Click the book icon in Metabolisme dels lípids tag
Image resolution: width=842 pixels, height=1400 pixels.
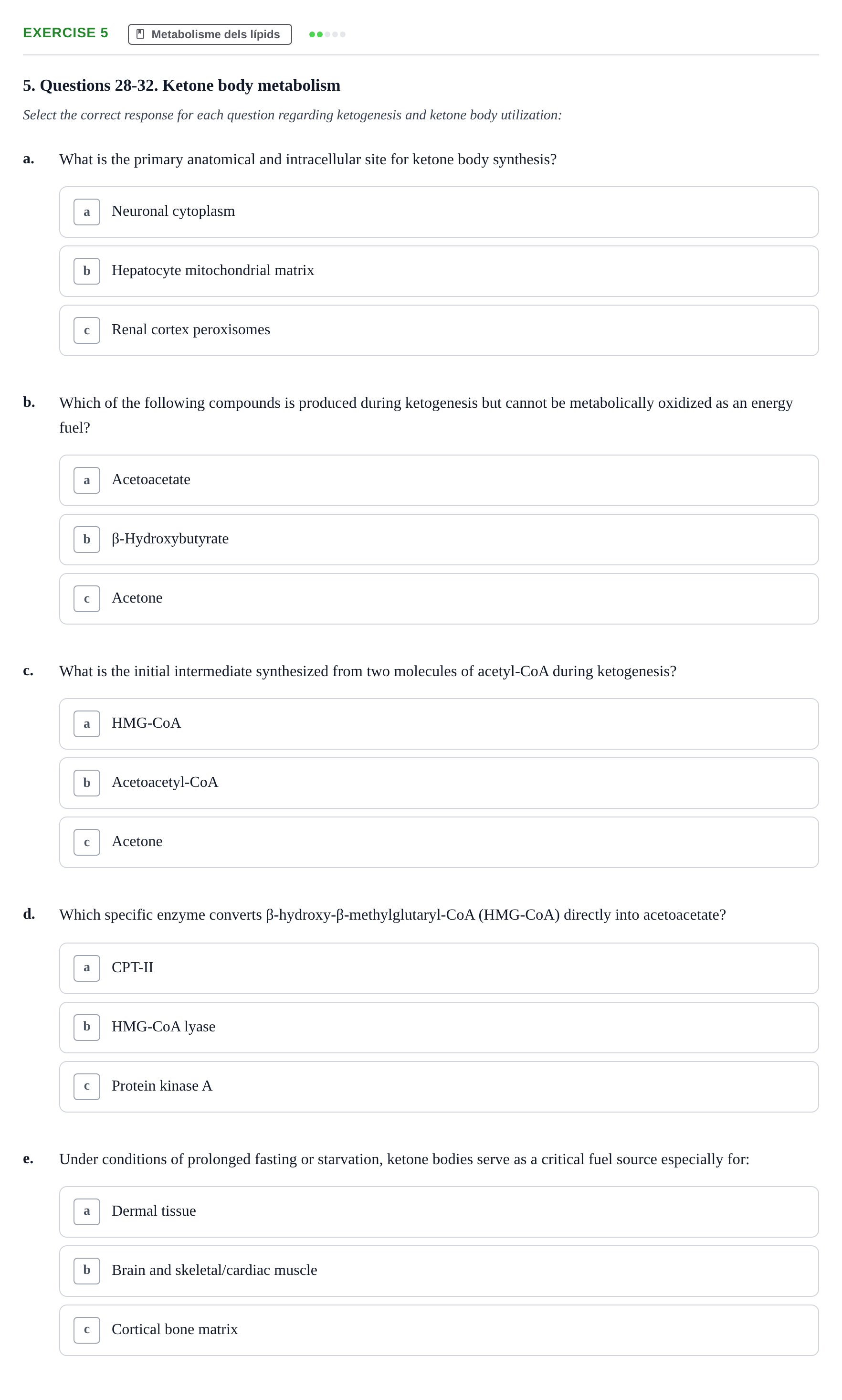point(141,34)
